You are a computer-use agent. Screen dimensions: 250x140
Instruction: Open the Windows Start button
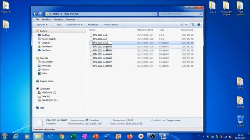tap(4, 136)
